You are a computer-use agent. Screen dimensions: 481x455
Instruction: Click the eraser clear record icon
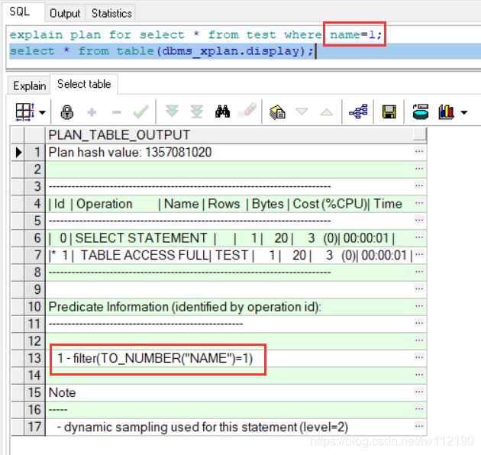pos(247,110)
